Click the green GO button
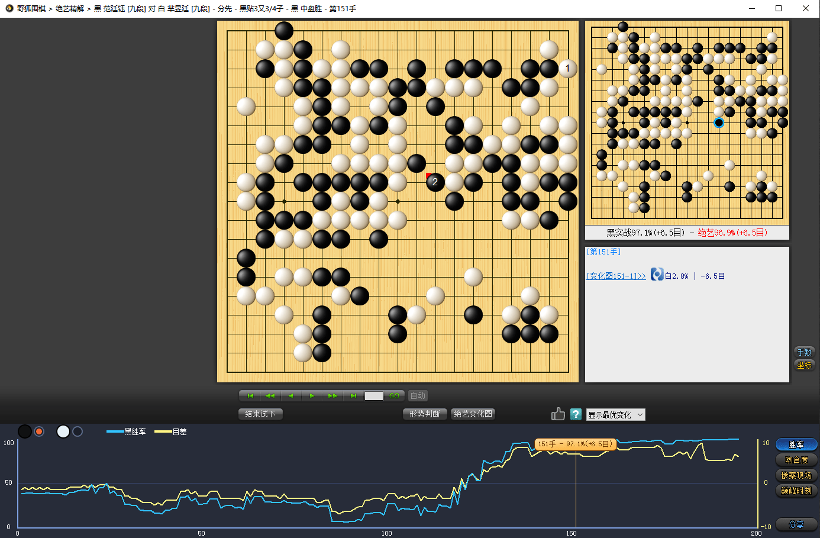The width and height of the screenshot is (820, 538). point(394,396)
